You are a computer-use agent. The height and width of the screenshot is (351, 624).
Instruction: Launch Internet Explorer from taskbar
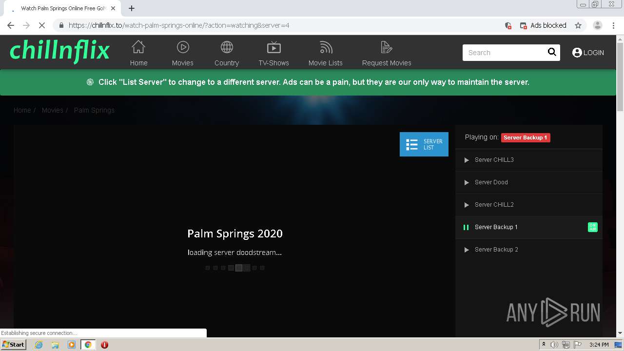tap(39, 345)
